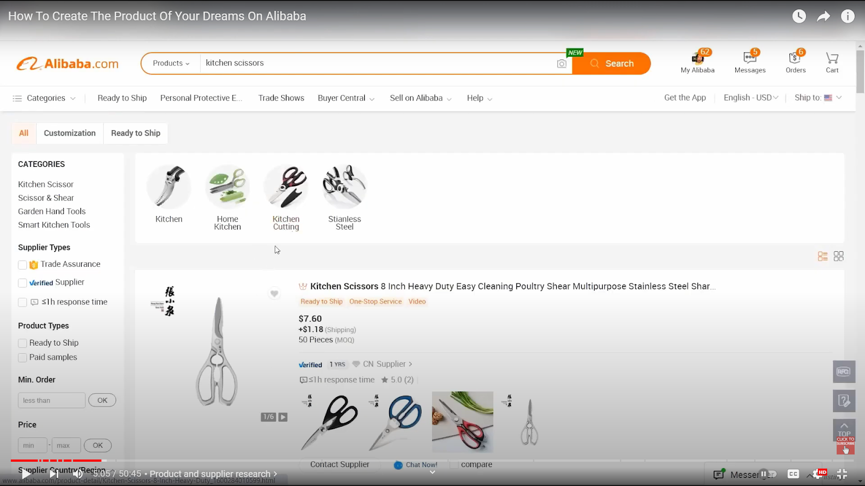This screenshot has width=865, height=486.
Task: Toggle closed captions CC
Action: point(793,474)
